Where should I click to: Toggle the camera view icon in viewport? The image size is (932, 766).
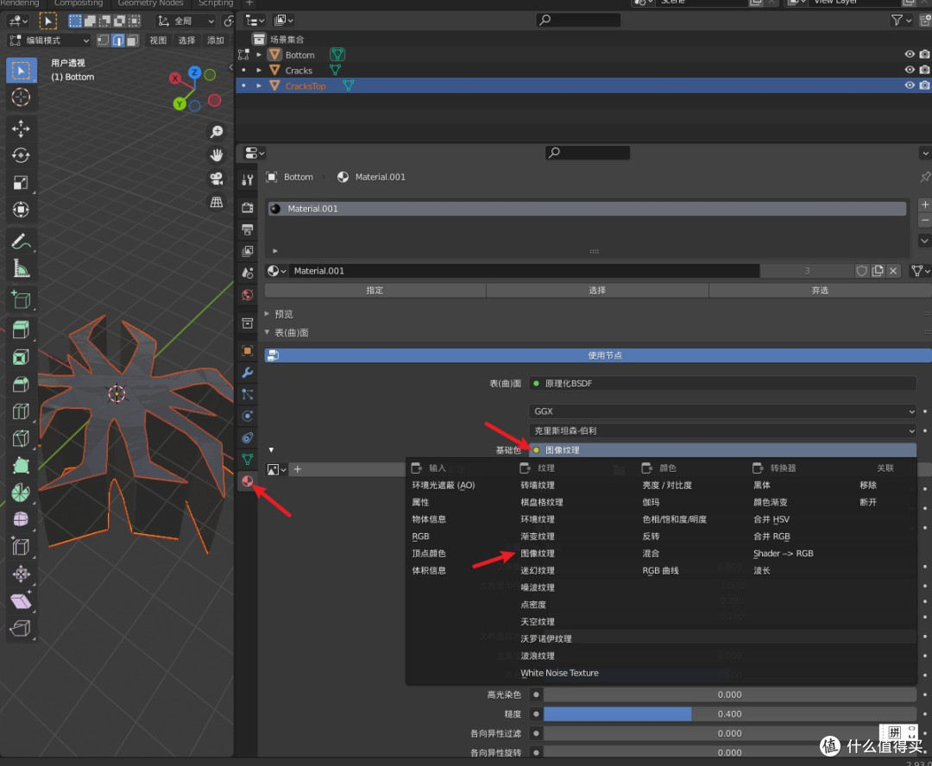pos(217,179)
